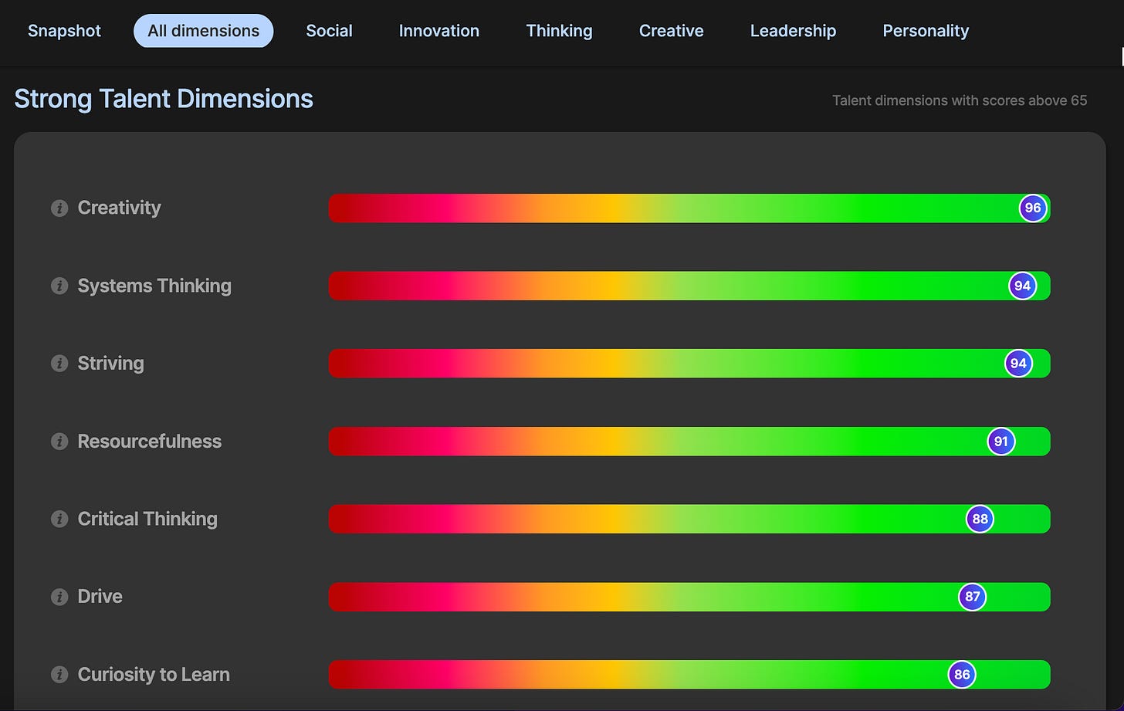Click the Drive dimension label
Viewport: 1124px width, 711px height.
click(x=100, y=597)
